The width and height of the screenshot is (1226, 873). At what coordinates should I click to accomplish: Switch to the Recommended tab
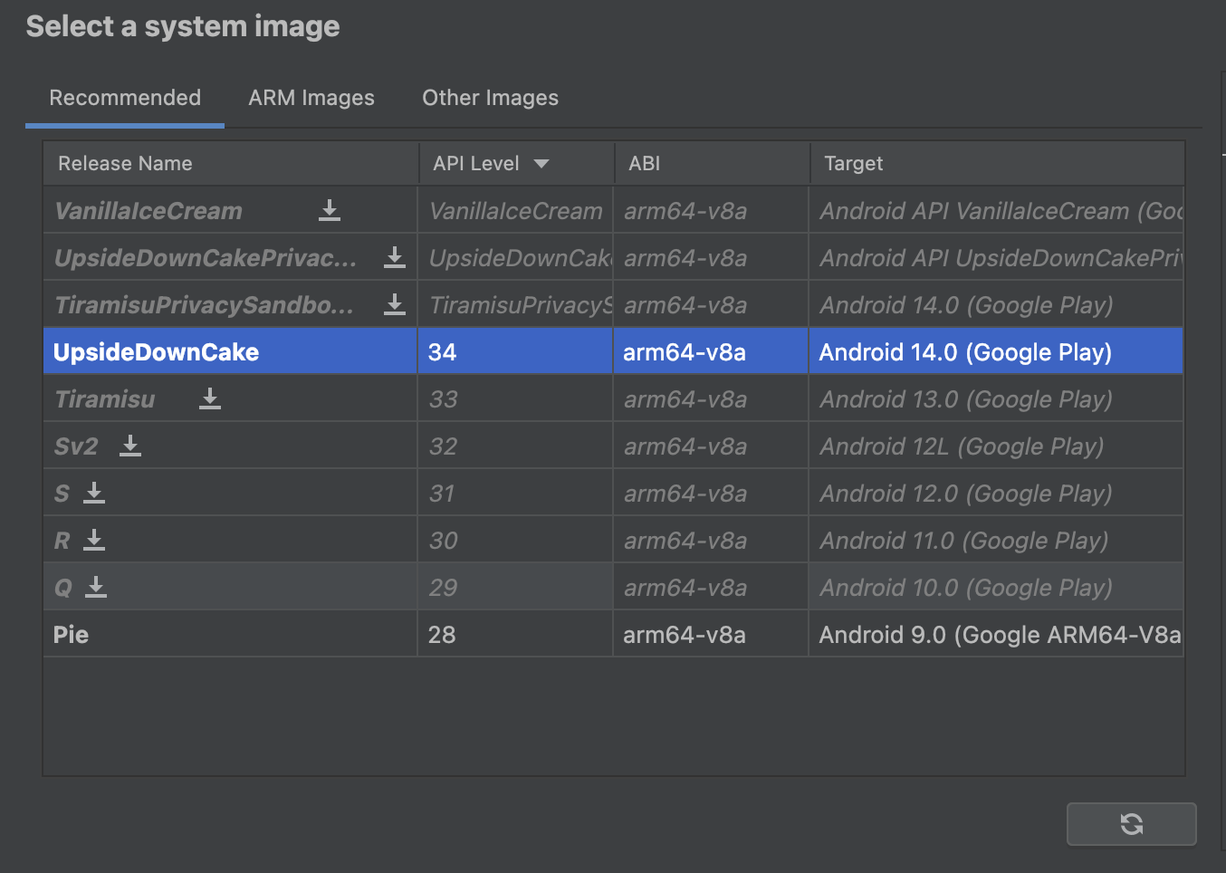[x=125, y=98]
